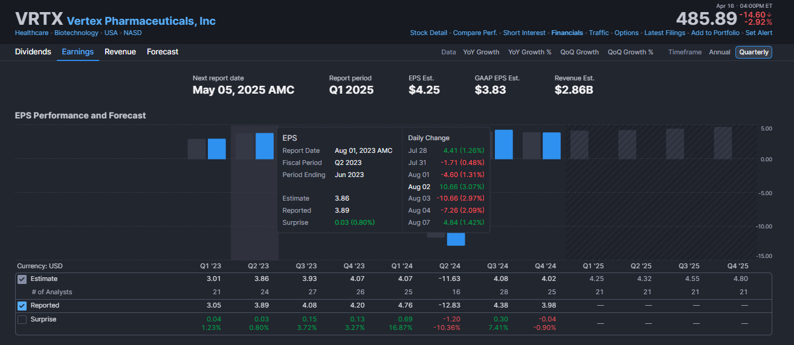Click the Healthcare sector link

tap(31, 33)
